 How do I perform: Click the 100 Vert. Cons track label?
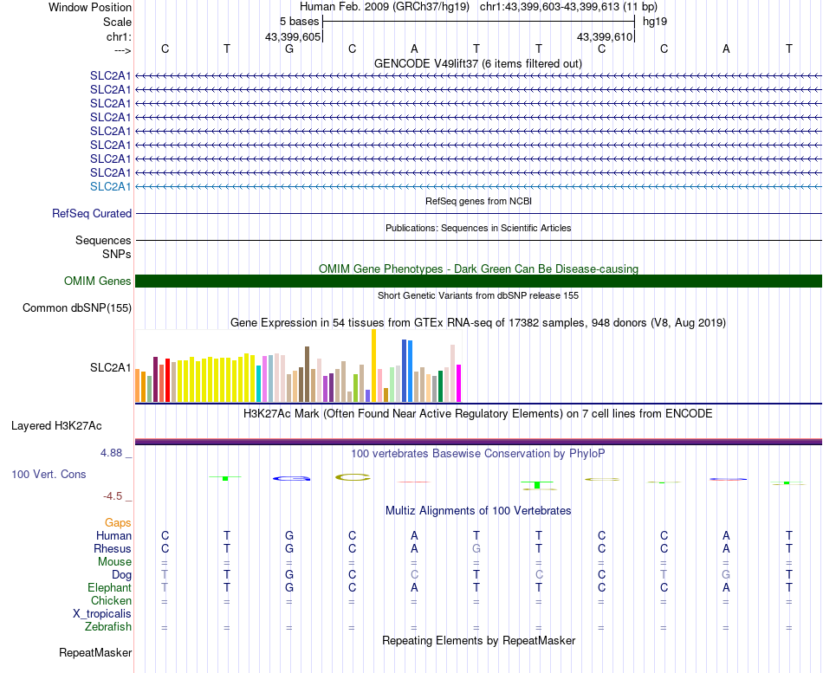[49, 474]
